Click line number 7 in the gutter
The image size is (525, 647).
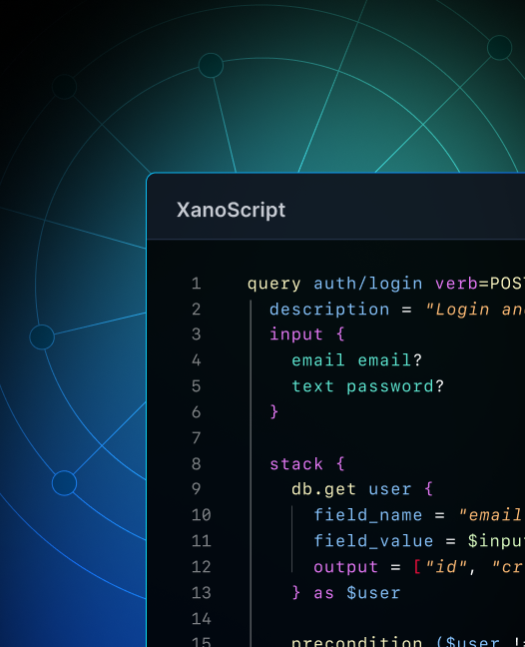[197, 437]
